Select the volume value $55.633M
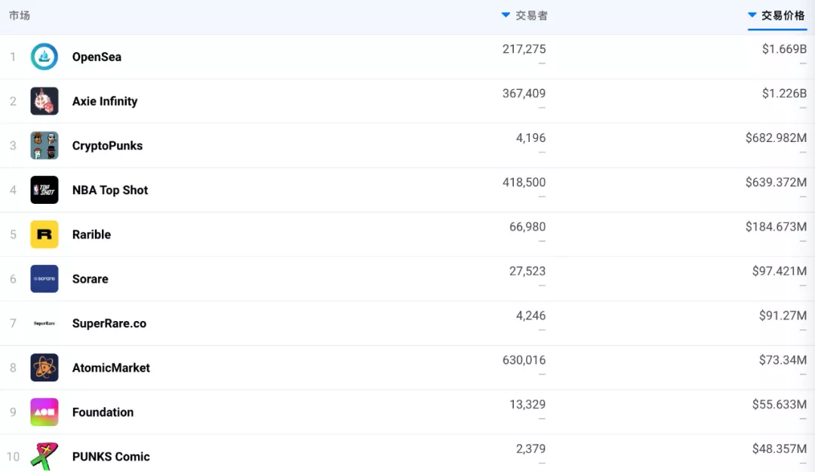The width and height of the screenshot is (815, 472). [x=780, y=404]
